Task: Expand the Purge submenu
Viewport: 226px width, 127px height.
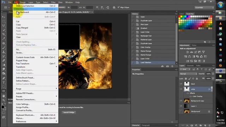Action: click(36, 89)
